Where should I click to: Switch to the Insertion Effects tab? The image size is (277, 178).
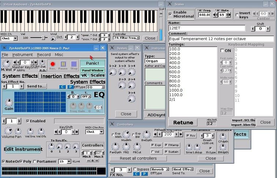[x=59, y=76]
